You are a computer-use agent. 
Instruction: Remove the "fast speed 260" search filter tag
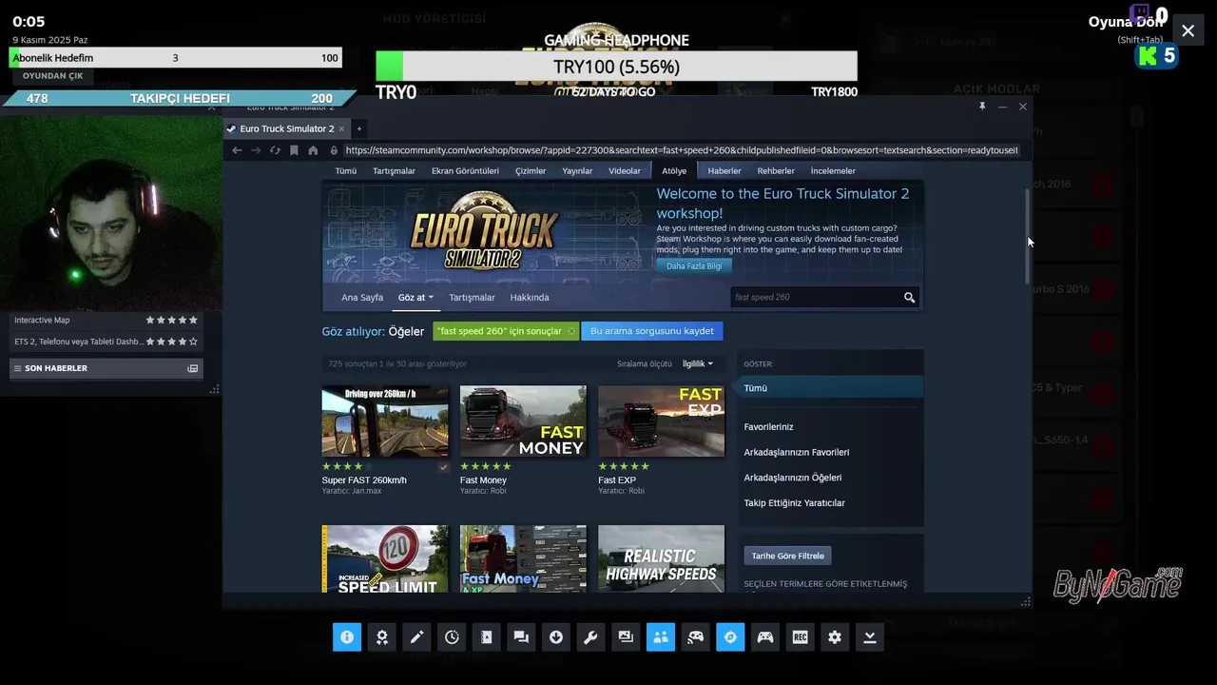570,331
